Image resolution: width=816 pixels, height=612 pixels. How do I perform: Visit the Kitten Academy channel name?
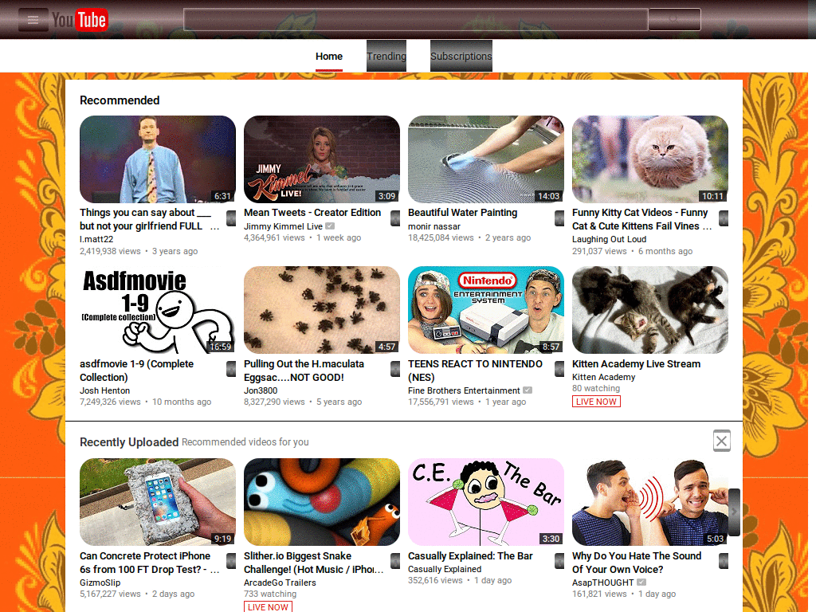(604, 377)
